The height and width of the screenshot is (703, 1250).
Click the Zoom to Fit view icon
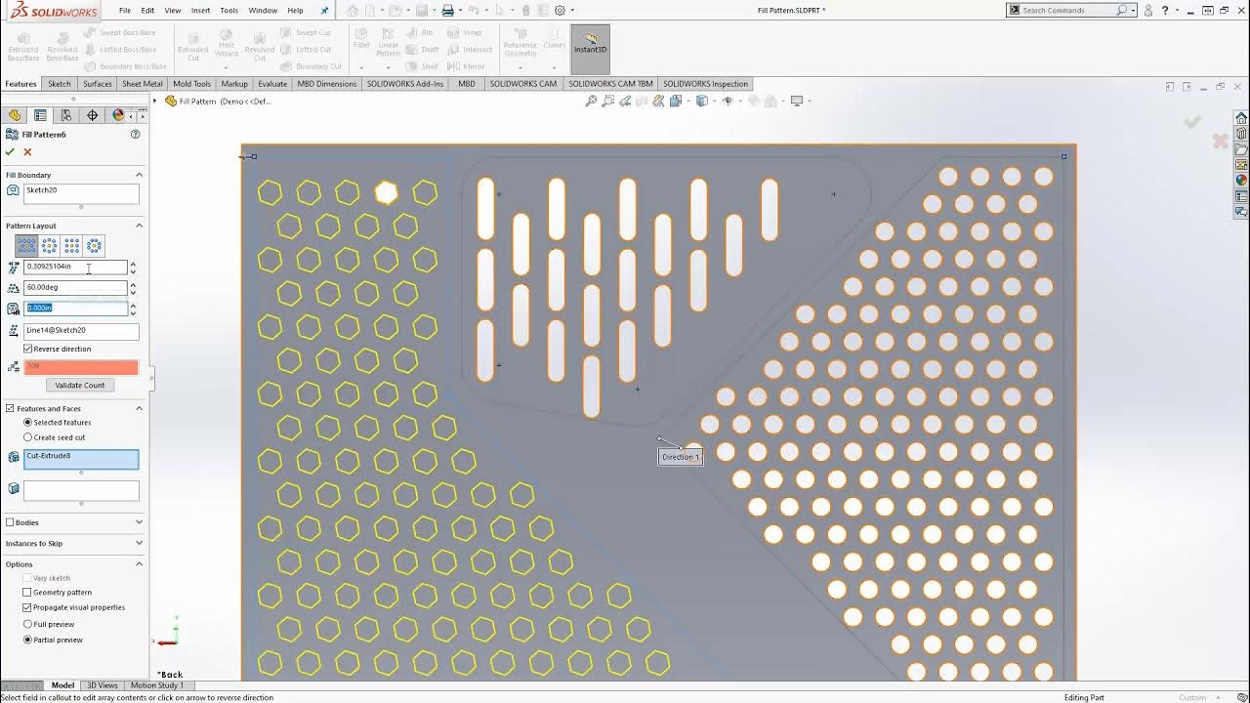tap(591, 101)
